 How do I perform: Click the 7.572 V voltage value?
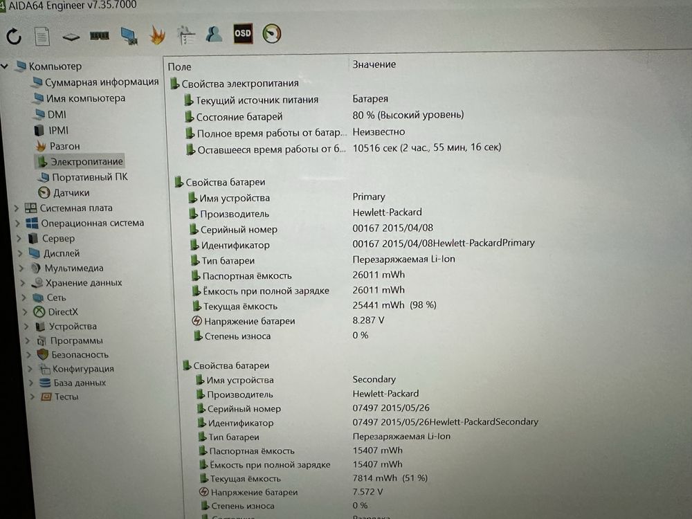click(367, 491)
